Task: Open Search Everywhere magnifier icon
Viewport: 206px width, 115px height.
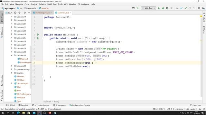Action: click(199, 8)
